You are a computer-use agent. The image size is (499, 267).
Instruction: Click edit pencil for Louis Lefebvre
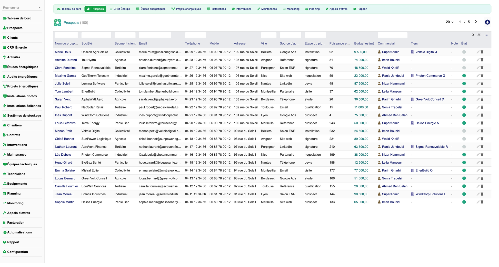tap(478, 123)
